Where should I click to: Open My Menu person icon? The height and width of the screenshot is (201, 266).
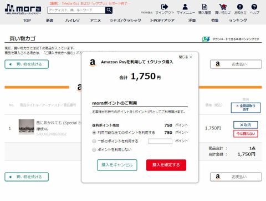[x=185, y=7]
